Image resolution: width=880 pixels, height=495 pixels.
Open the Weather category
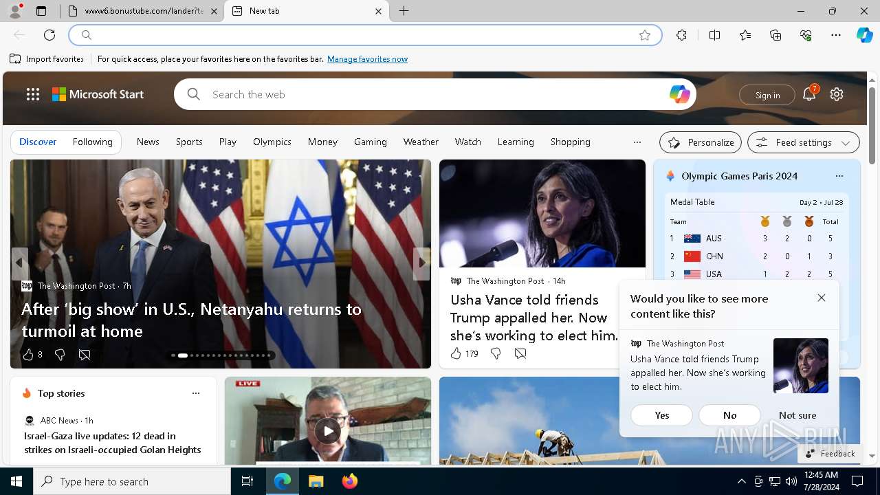[x=421, y=142]
